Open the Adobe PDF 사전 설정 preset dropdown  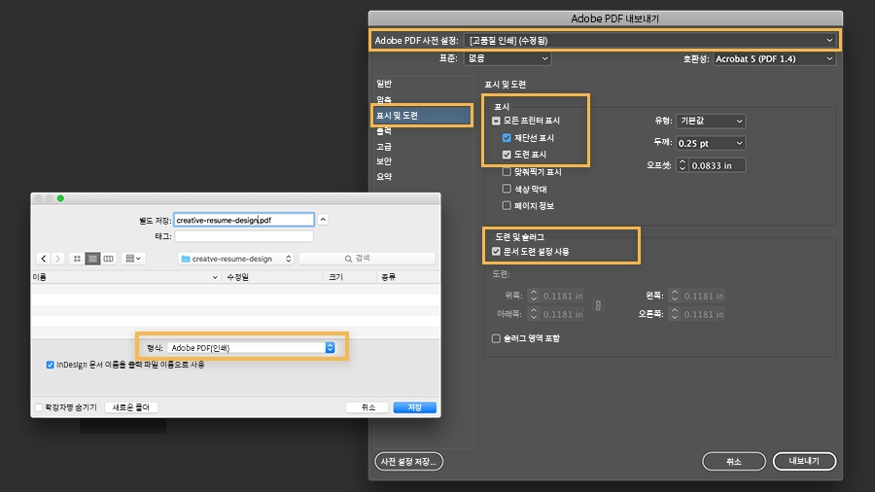click(649, 40)
